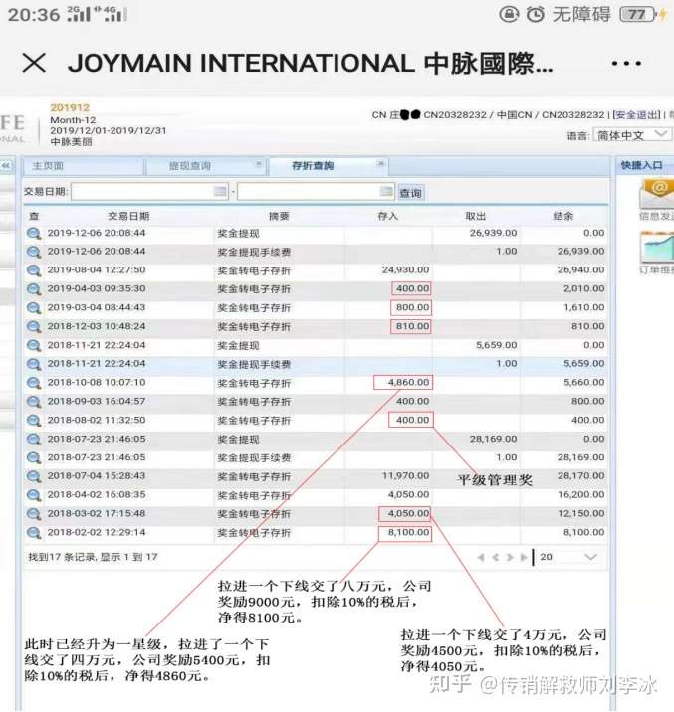Open calendar picker for end date field
Image resolution: width=674 pixels, height=712 pixels.
(x=386, y=192)
